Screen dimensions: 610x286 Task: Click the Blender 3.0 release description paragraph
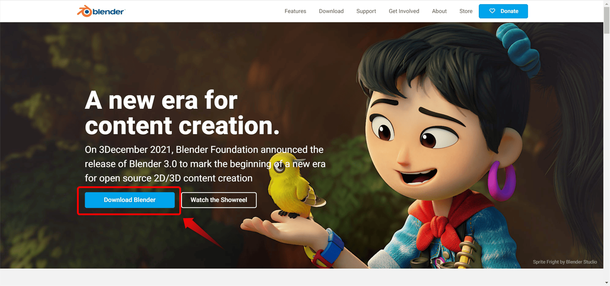[x=205, y=164]
